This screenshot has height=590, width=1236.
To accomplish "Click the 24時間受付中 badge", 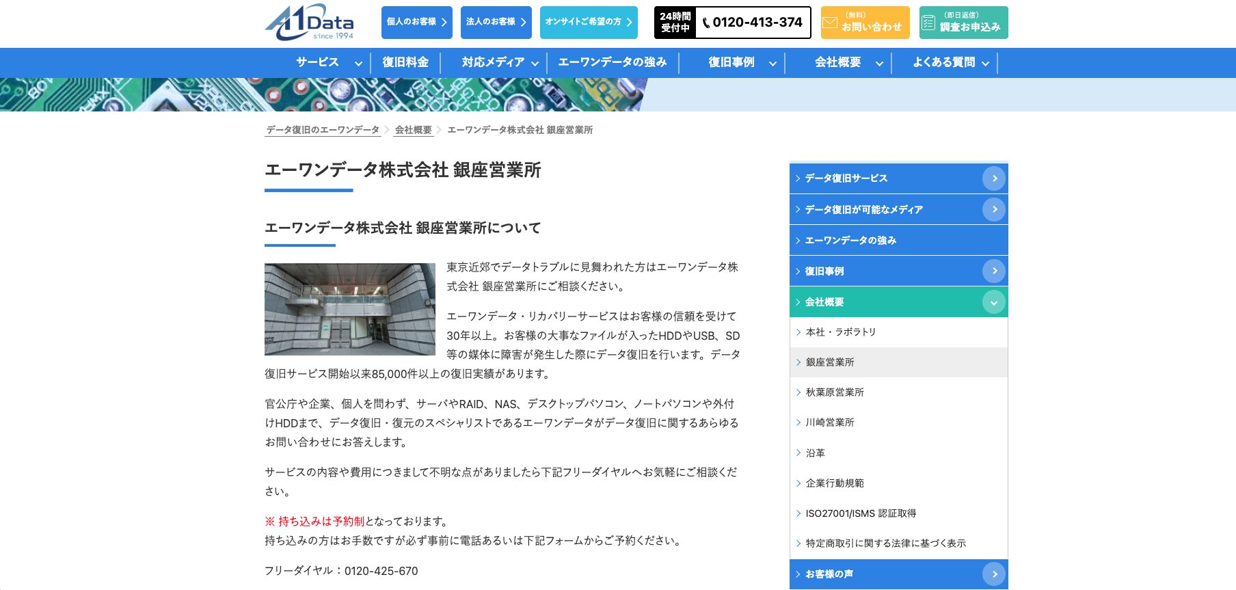I will click(675, 23).
